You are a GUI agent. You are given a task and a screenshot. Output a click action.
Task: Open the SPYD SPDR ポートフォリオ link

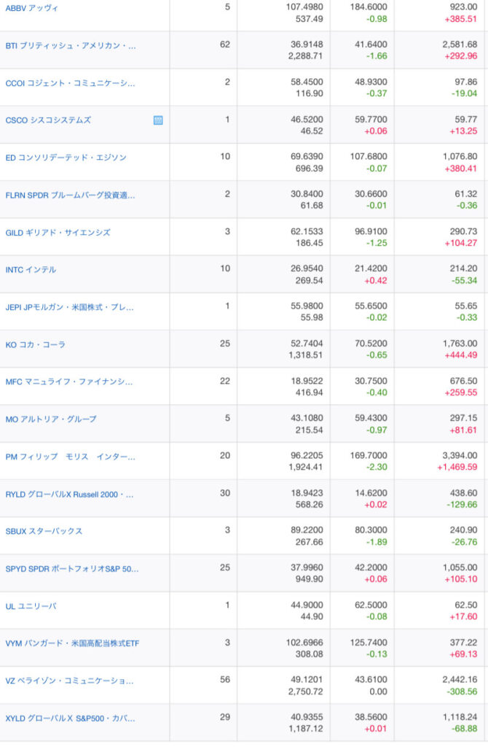(72, 569)
